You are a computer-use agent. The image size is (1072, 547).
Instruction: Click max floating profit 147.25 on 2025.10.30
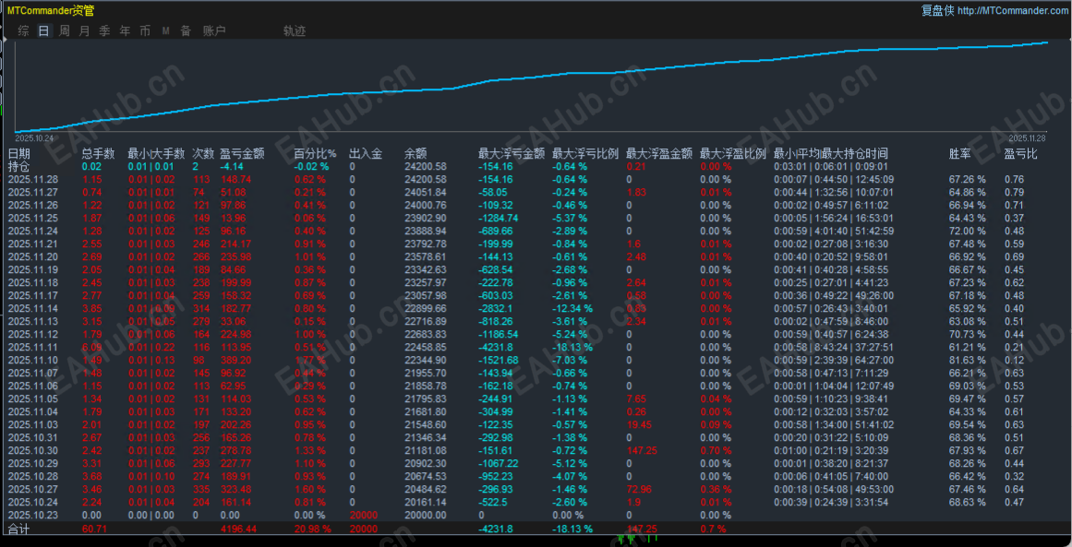coord(642,450)
